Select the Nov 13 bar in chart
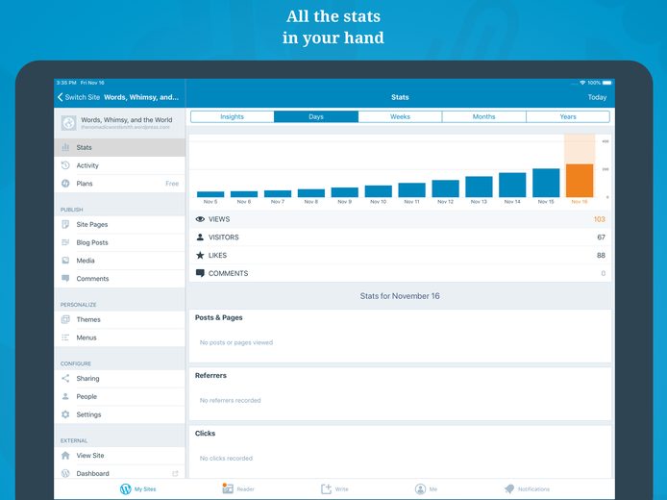667x500 pixels. [479, 187]
